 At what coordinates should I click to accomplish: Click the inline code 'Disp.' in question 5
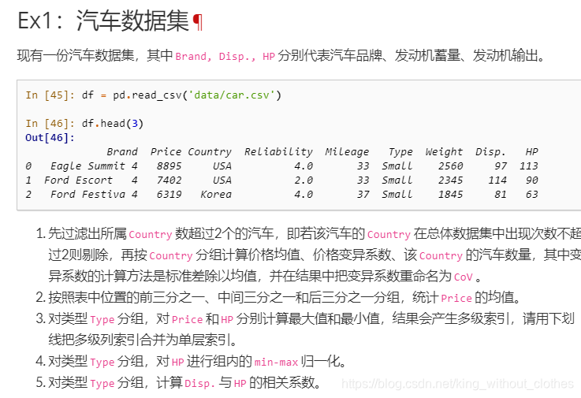(199, 383)
